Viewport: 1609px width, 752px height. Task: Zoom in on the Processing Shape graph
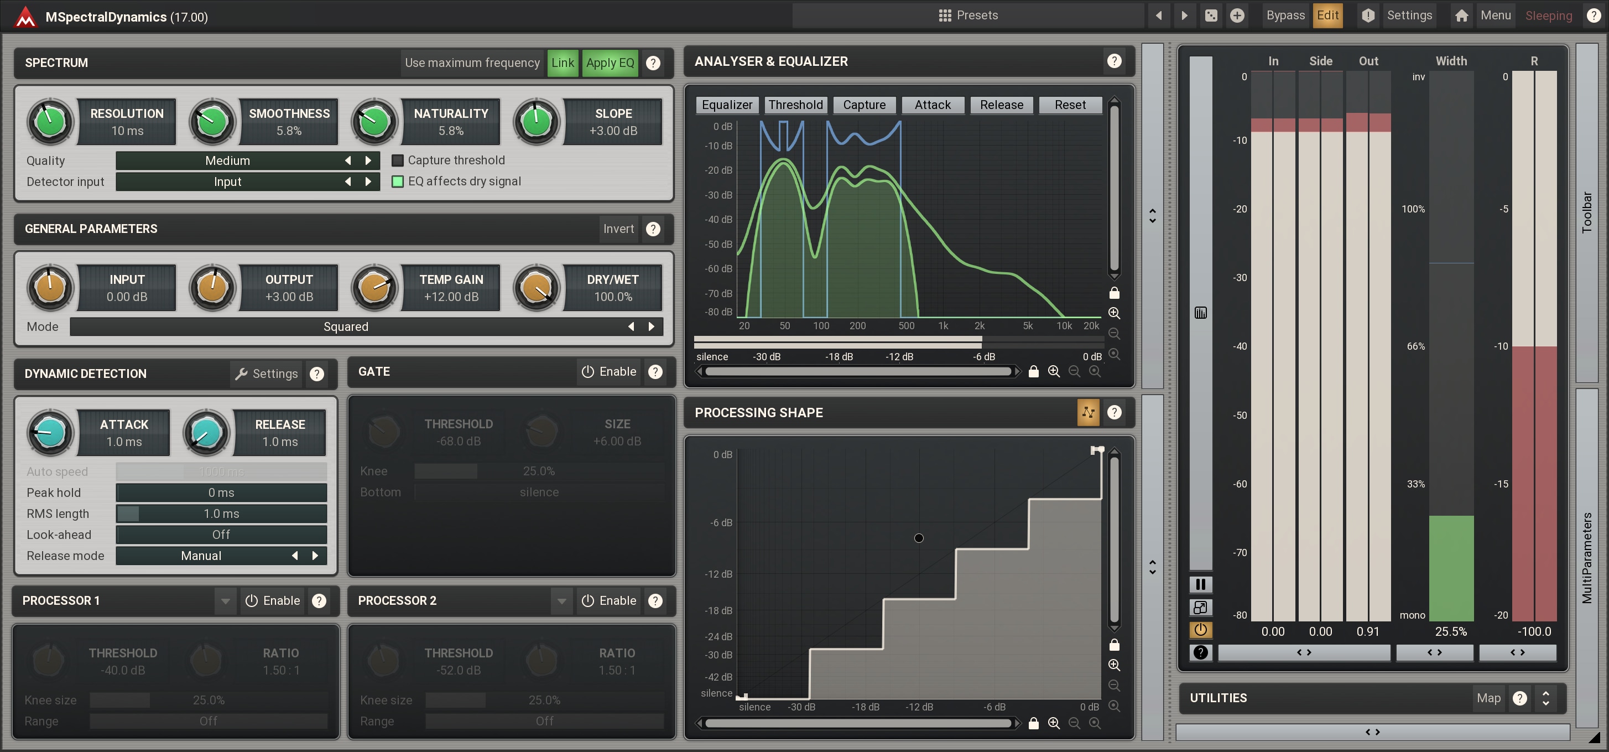1113,665
